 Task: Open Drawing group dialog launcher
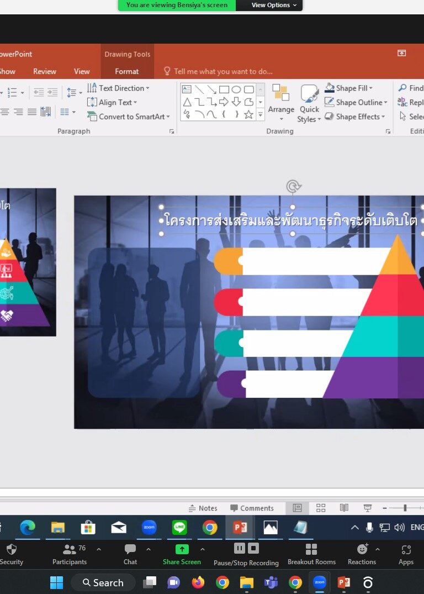388,132
